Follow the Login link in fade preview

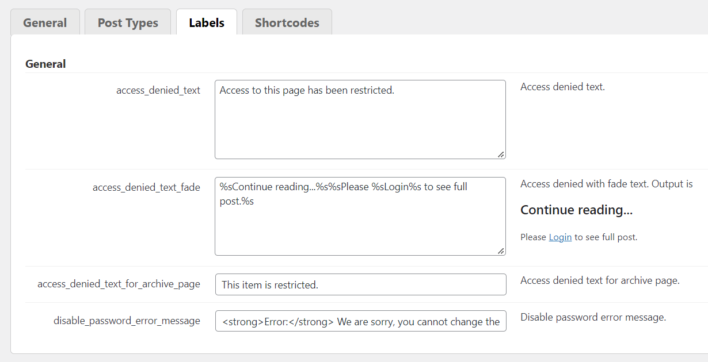(560, 237)
